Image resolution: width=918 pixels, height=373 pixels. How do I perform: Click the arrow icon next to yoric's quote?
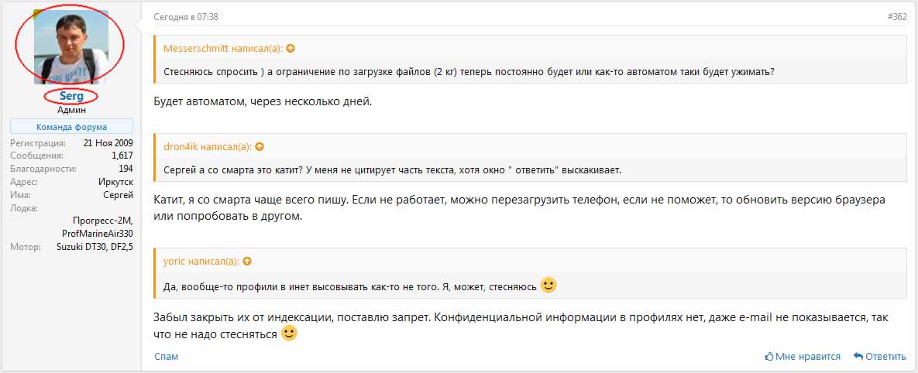[x=247, y=262]
